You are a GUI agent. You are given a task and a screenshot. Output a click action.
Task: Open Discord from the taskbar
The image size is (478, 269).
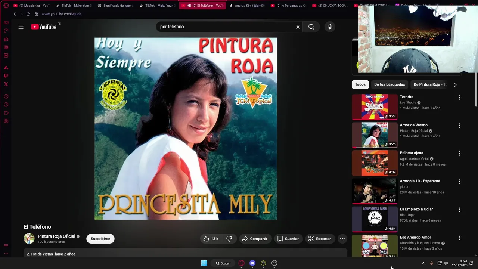point(252,263)
